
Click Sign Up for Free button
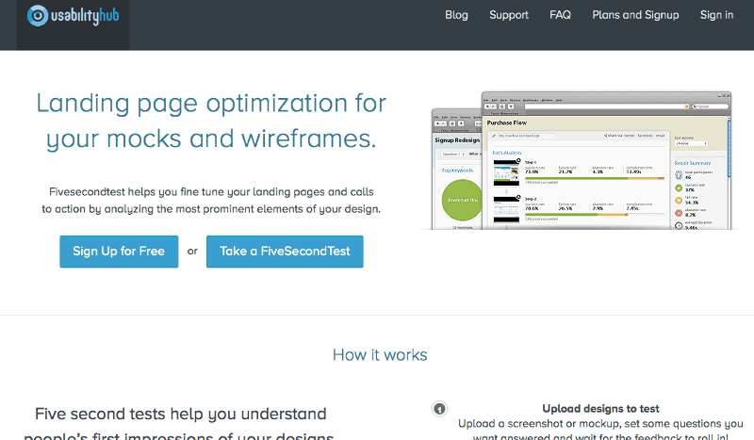point(119,252)
